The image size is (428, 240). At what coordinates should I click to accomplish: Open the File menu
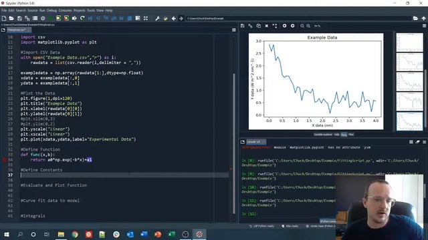point(4,11)
